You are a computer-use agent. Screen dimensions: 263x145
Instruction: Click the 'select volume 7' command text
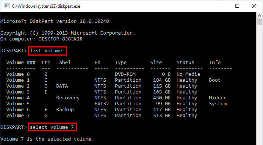[x=52, y=127]
